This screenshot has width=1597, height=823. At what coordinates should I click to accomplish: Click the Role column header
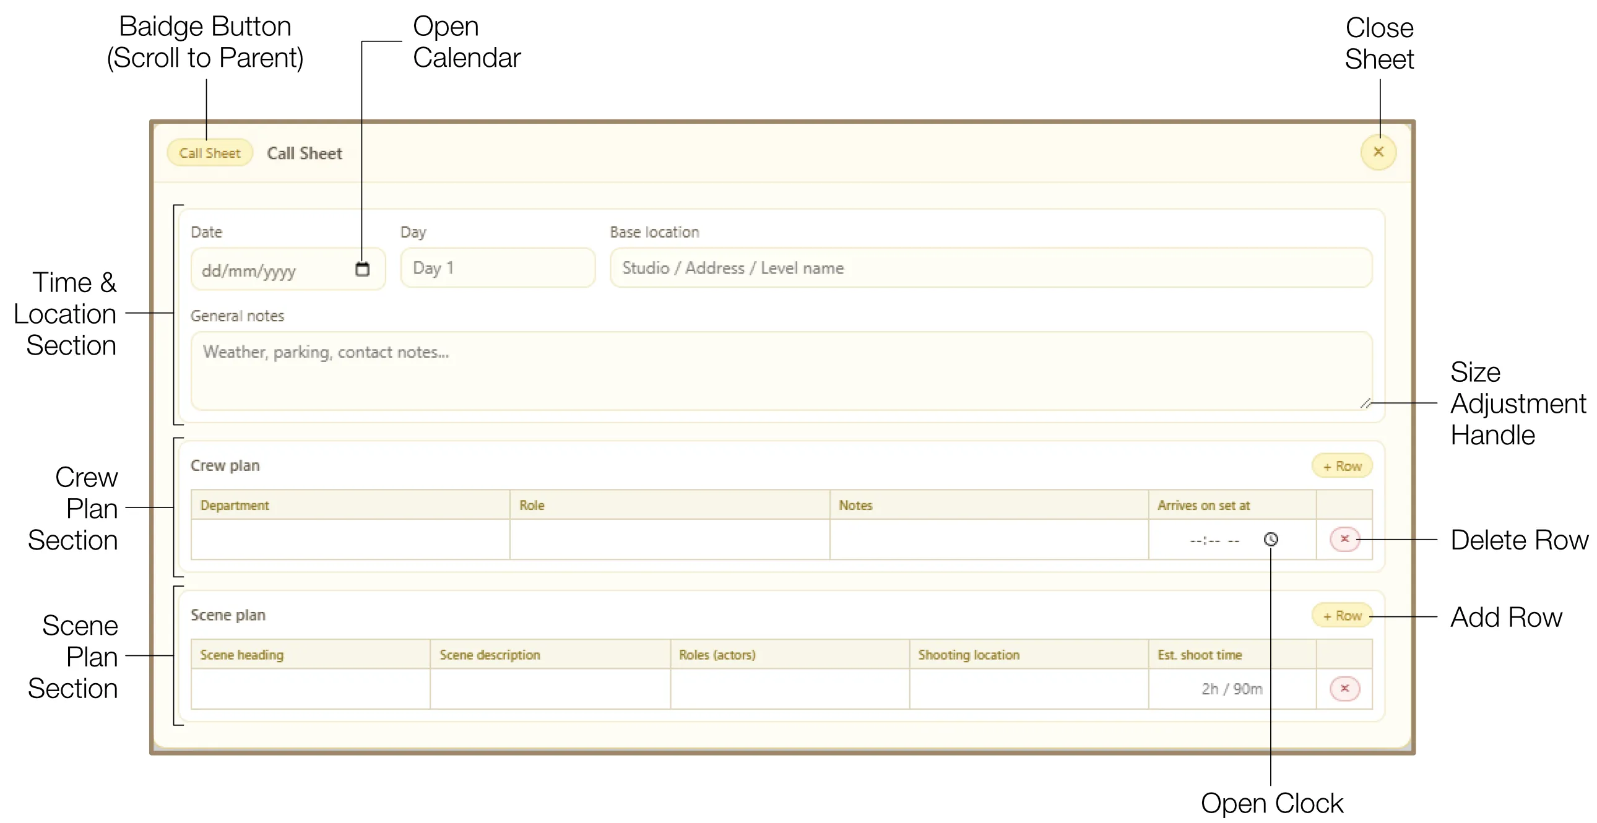[x=670, y=504]
